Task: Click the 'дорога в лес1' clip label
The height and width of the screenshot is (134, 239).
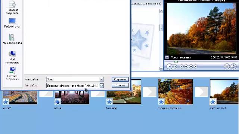Action: tap(218, 108)
